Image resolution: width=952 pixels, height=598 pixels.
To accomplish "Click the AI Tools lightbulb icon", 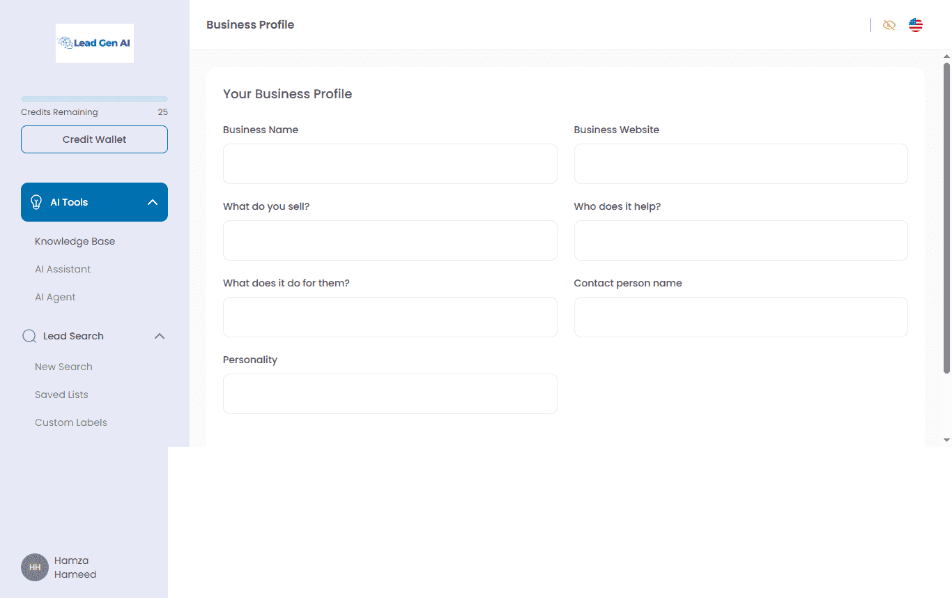I will click(x=36, y=201).
